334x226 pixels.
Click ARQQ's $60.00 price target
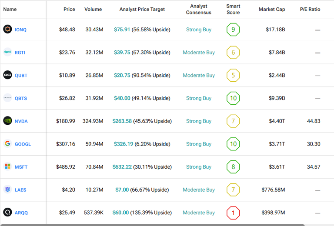[121, 213]
